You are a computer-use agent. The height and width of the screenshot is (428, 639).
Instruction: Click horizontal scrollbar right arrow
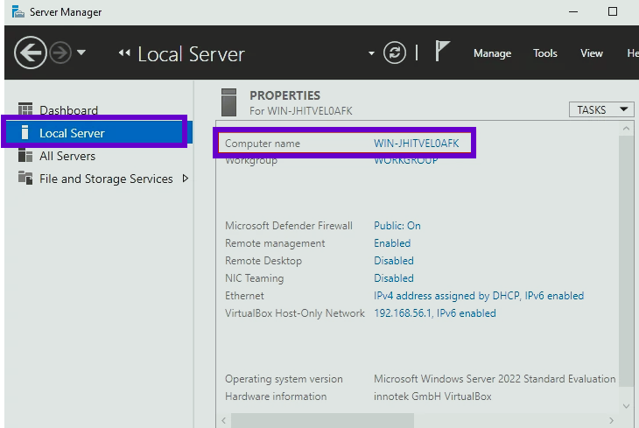tap(611, 420)
